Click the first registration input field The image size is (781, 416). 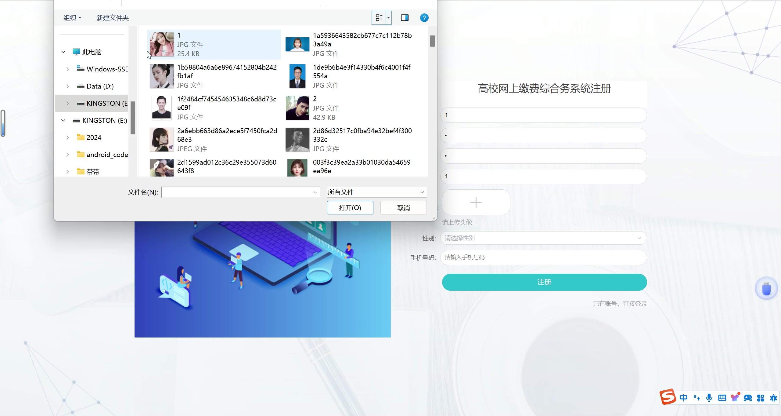point(543,115)
